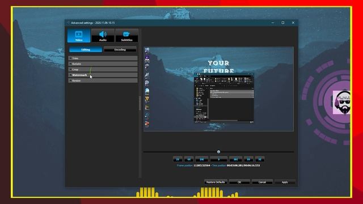Screen dimensions: 363x204
Task: Click the left panel vertical scrollbar
Action: [140, 103]
